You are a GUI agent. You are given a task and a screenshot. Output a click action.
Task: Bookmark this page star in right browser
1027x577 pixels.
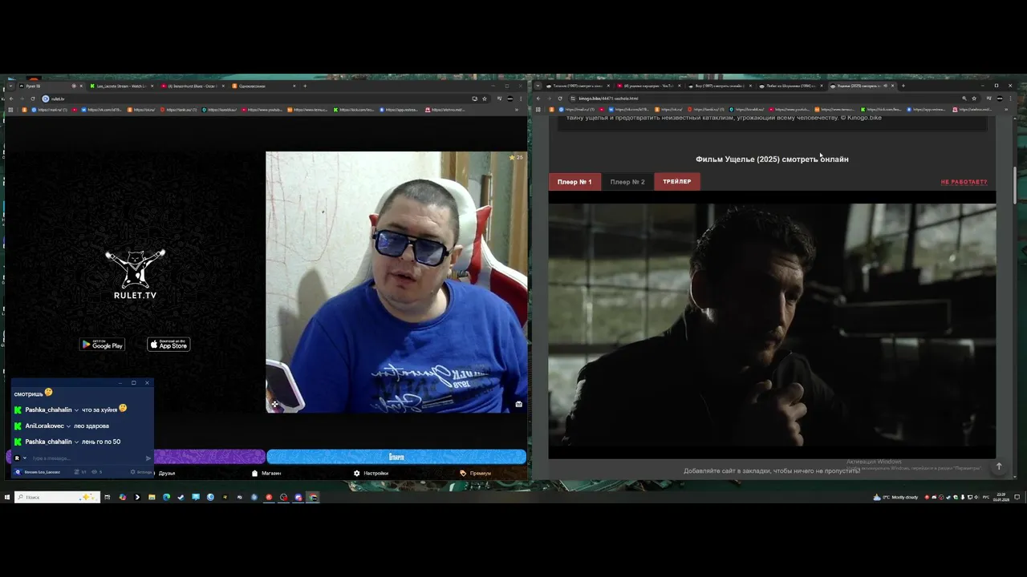click(976, 99)
